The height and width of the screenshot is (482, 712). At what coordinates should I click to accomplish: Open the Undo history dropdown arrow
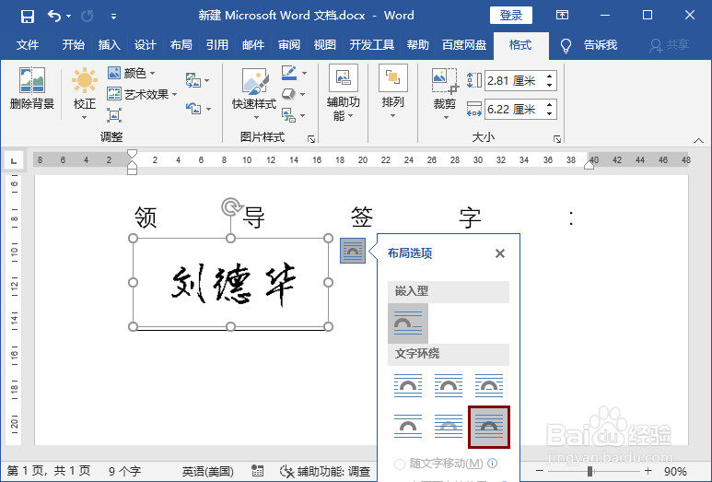(x=68, y=17)
